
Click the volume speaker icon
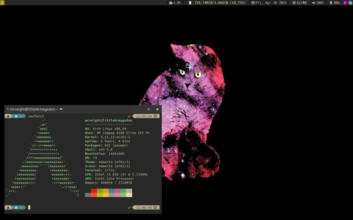pyautogui.click(x=314, y=3)
